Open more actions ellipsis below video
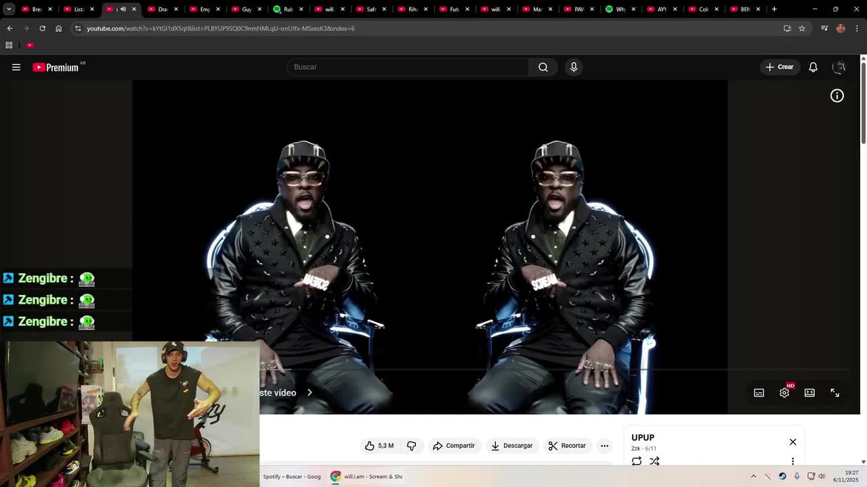Image resolution: width=867 pixels, height=487 pixels. tap(605, 446)
